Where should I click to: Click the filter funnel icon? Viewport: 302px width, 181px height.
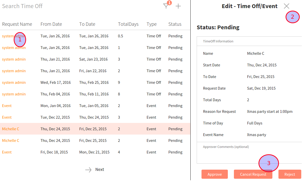pos(166,6)
